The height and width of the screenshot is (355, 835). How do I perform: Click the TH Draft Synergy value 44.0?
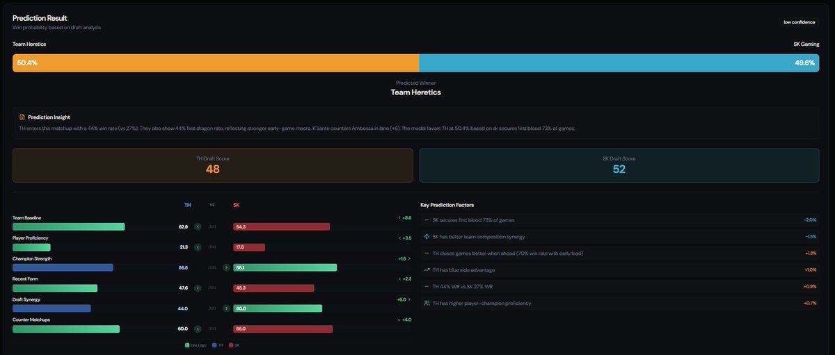(183, 308)
